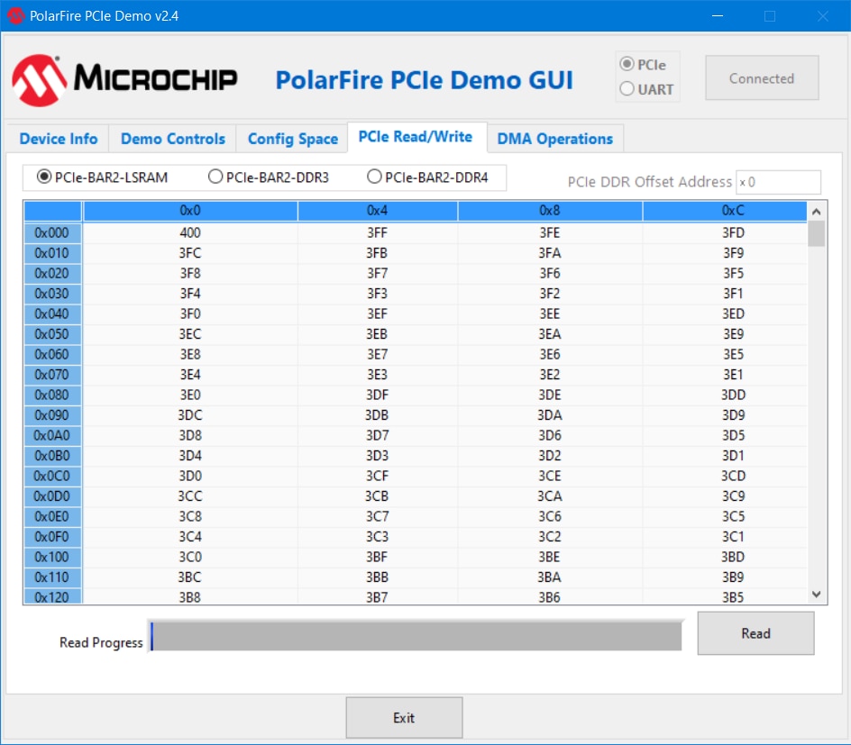Click the Read button

(755, 632)
